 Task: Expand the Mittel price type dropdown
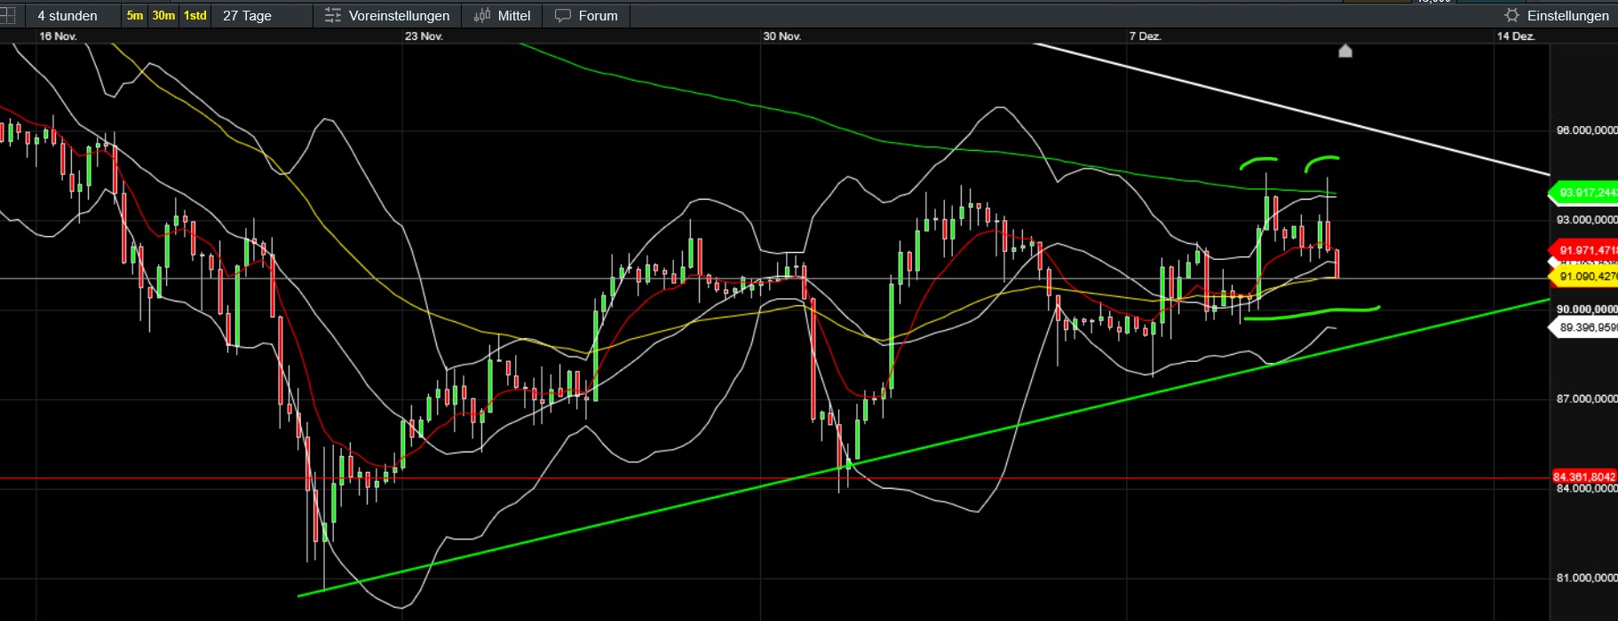point(514,16)
